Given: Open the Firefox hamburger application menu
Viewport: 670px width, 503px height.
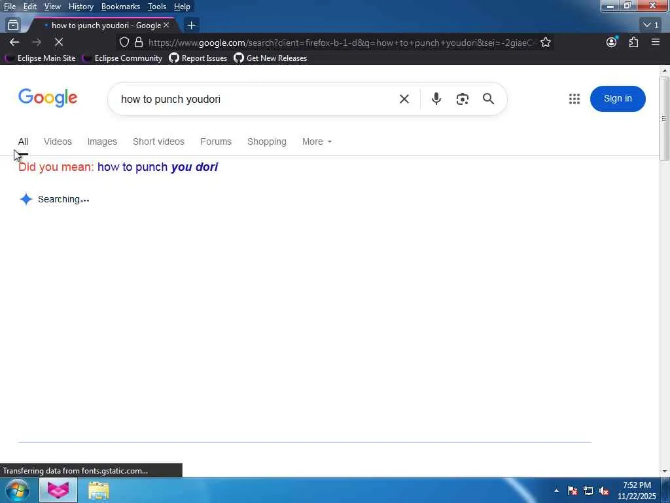Looking at the screenshot, I should pos(655,42).
